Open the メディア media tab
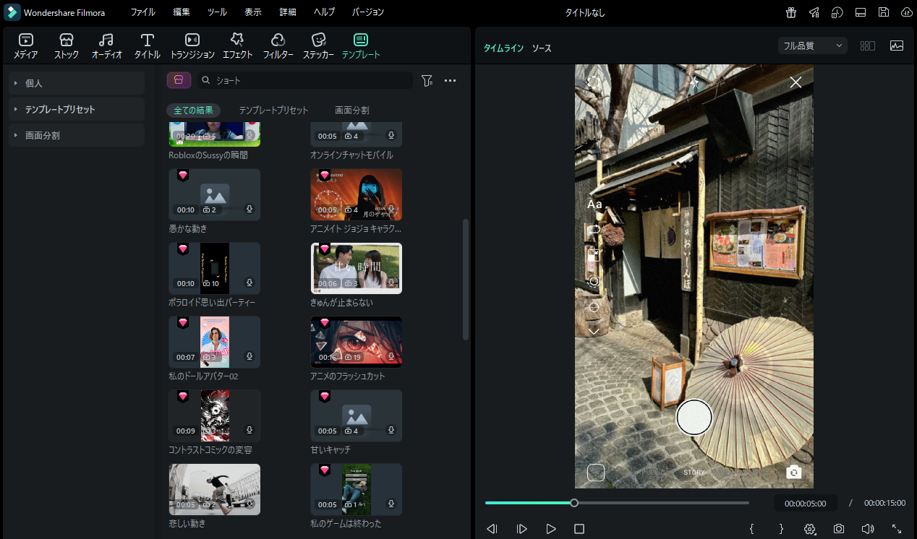Image resolution: width=917 pixels, height=539 pixels. coord(26,46)
